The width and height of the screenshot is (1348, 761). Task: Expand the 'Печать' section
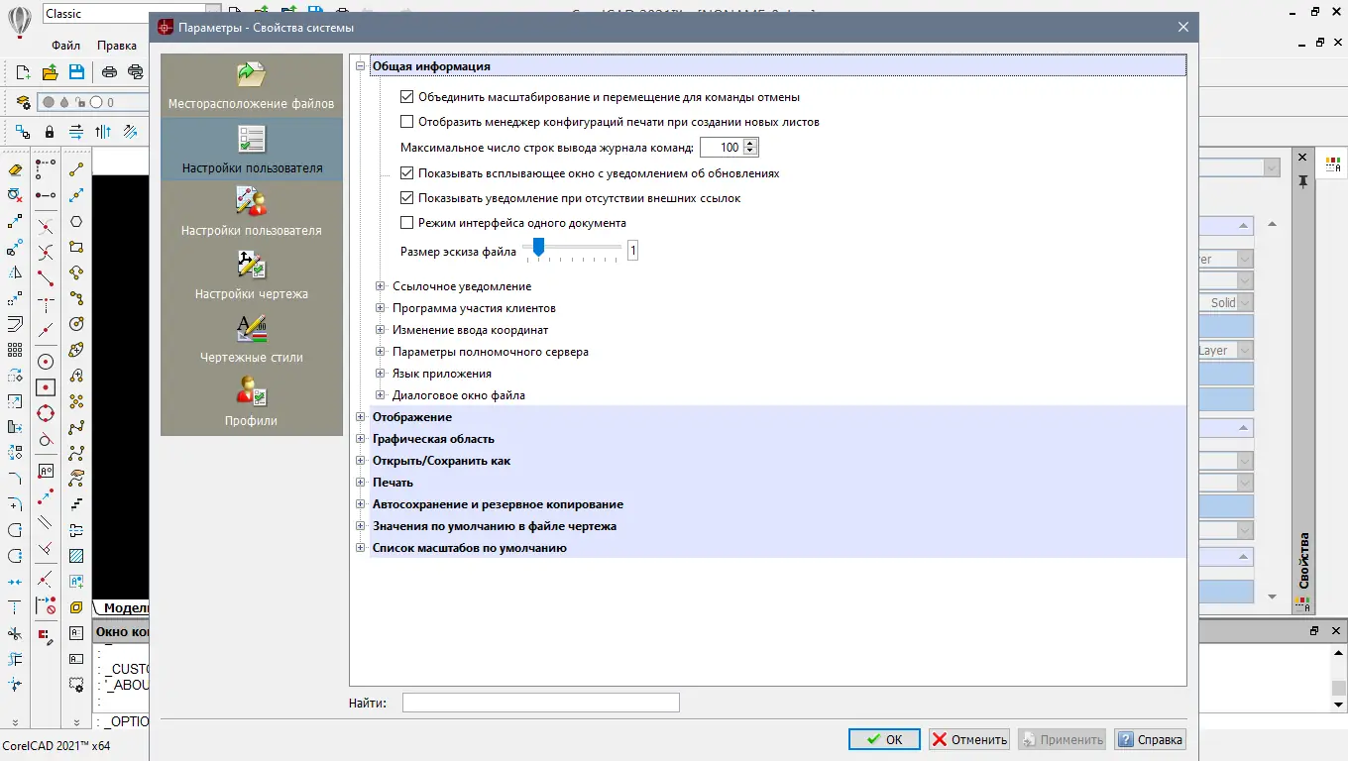click(361, 483)
